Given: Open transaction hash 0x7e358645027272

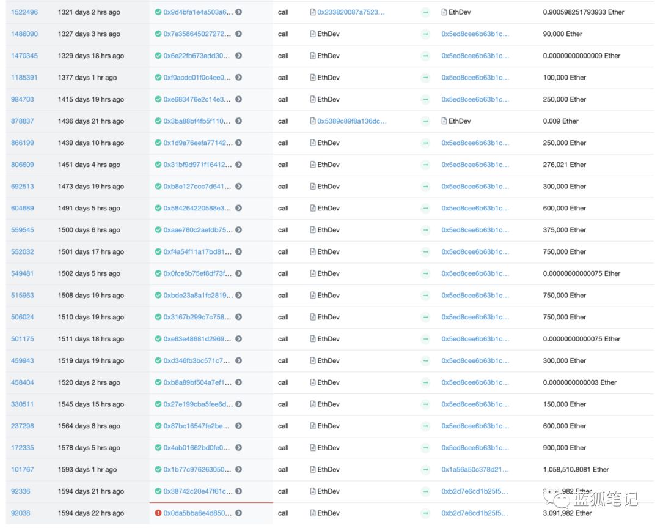Looking at the screenshot, I should [197, 34].
